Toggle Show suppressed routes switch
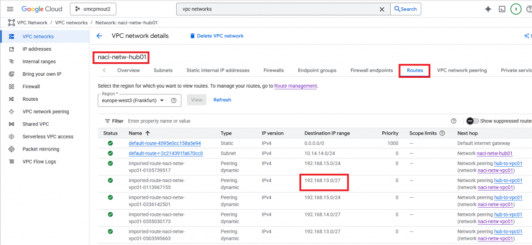532x245 pixels. [x=472, y=121]
